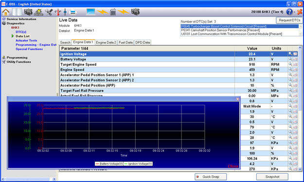Select the DPD Data tab
Screen dimensions: 304x182
pos(143,42)
